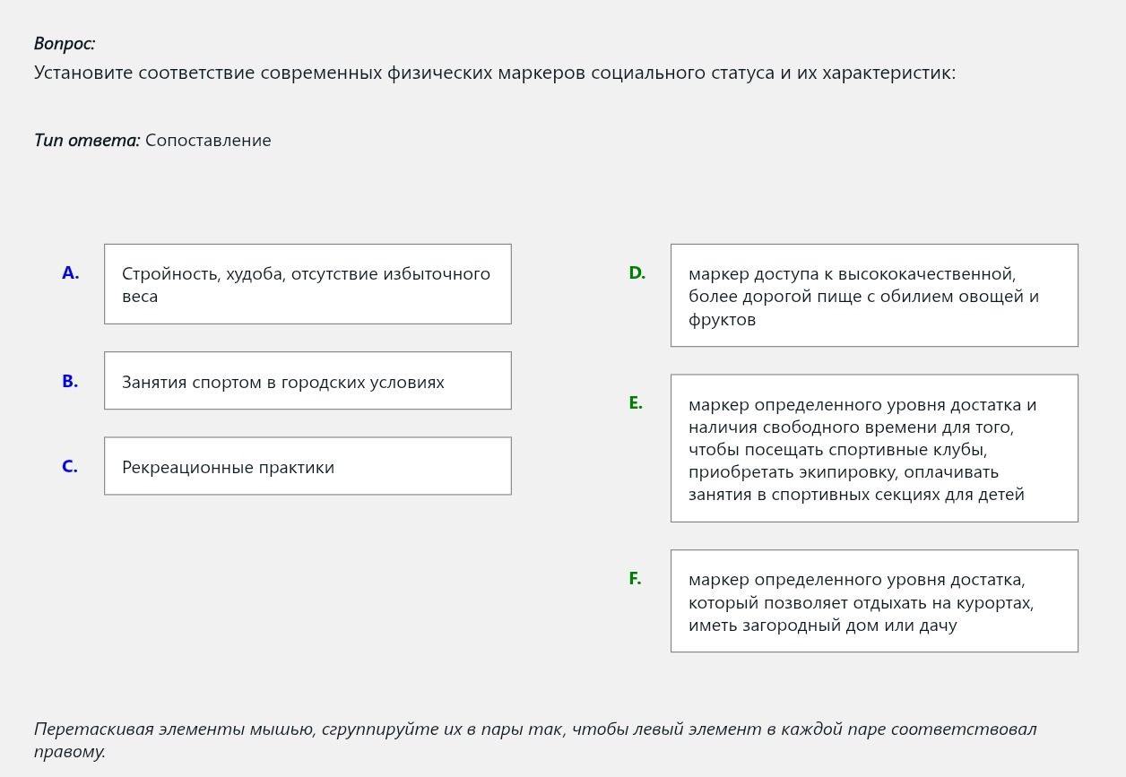
Task: Click the blue letter label A.
Action: tap(71, 273)
